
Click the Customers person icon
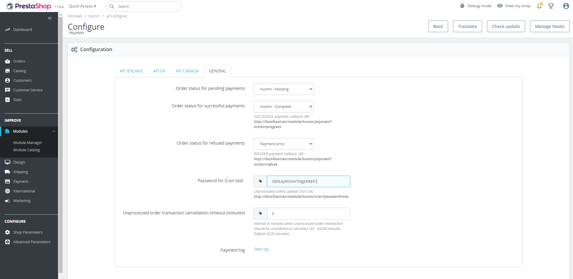tap(8, 81)
